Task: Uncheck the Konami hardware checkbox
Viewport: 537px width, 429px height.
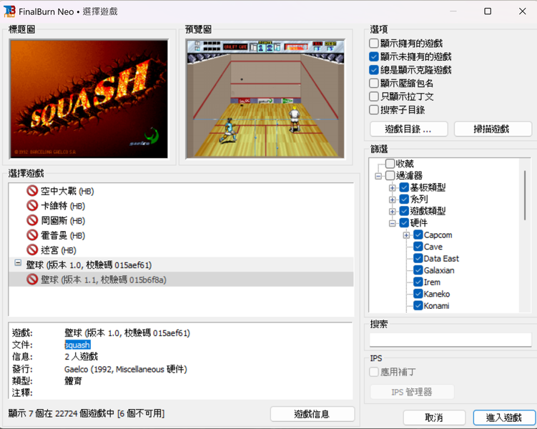Action: coord(418,306)
